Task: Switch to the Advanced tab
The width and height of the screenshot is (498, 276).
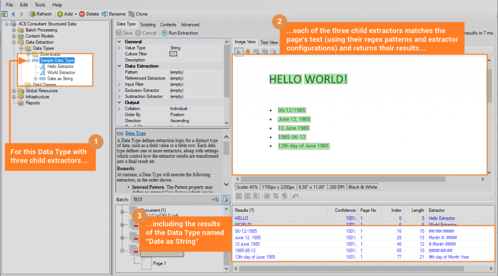Action: click(190, 25)
